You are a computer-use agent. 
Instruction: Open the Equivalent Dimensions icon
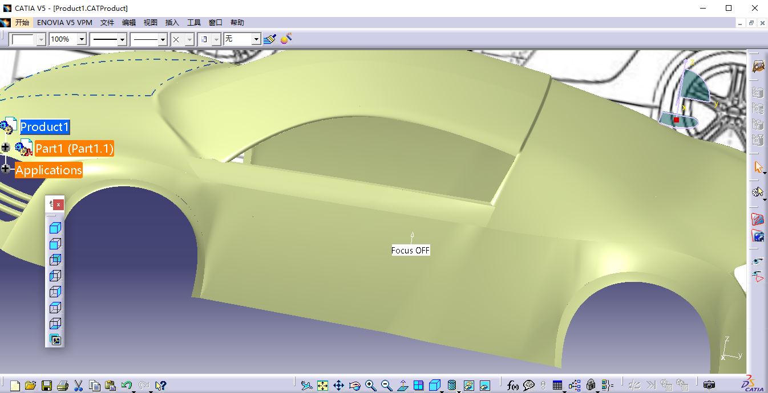(x=607, y=386)
